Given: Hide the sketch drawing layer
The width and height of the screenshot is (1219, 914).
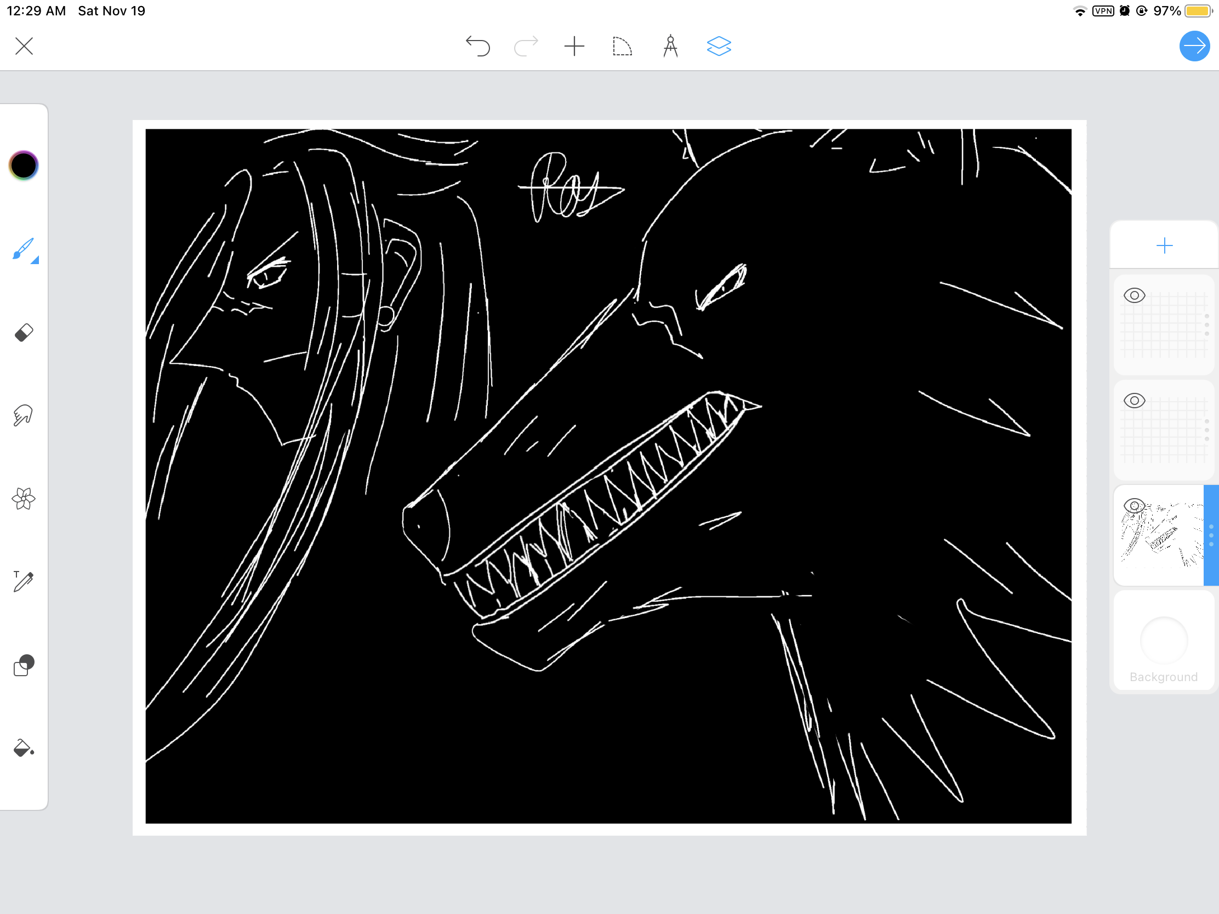Looking at the screenshot, I should click(x=1134, y=506).
